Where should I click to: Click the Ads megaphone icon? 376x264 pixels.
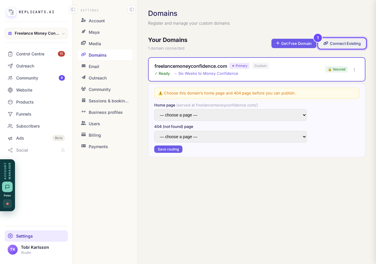tap(10, 138)
